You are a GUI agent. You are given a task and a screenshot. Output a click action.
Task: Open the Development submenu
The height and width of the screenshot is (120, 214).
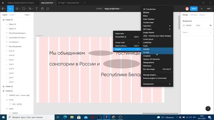coord(157,84)
